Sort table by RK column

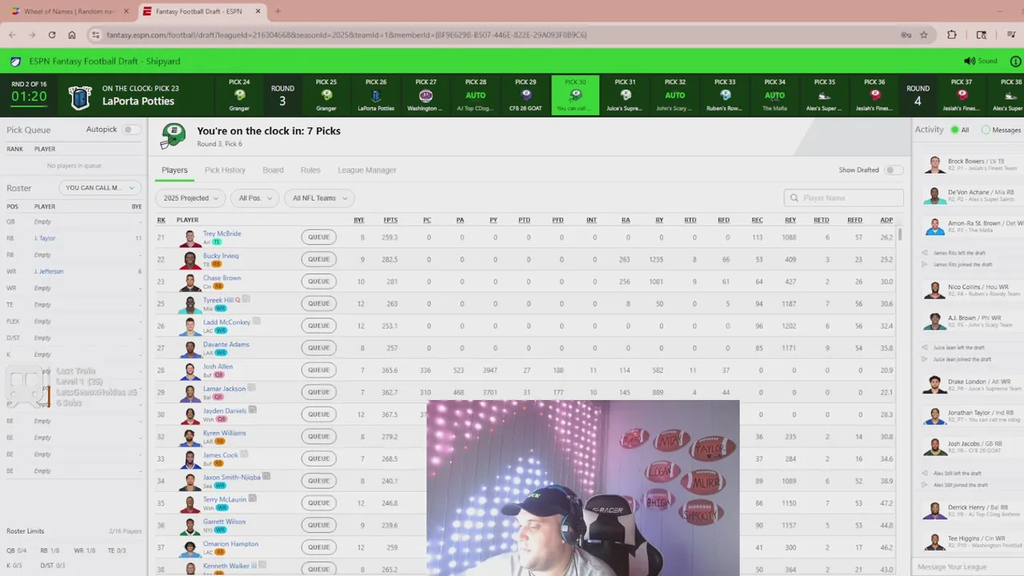click(161, 220)
